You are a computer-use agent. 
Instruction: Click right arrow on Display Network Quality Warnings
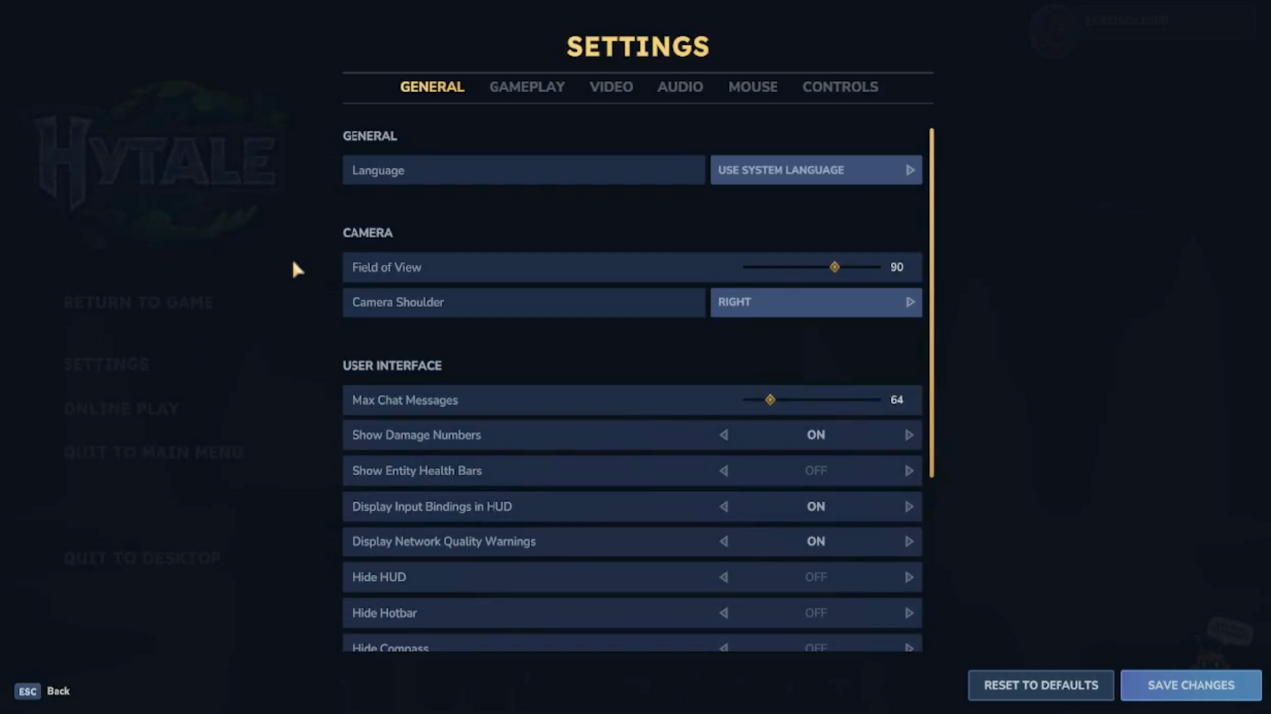[x=908, y=542]
